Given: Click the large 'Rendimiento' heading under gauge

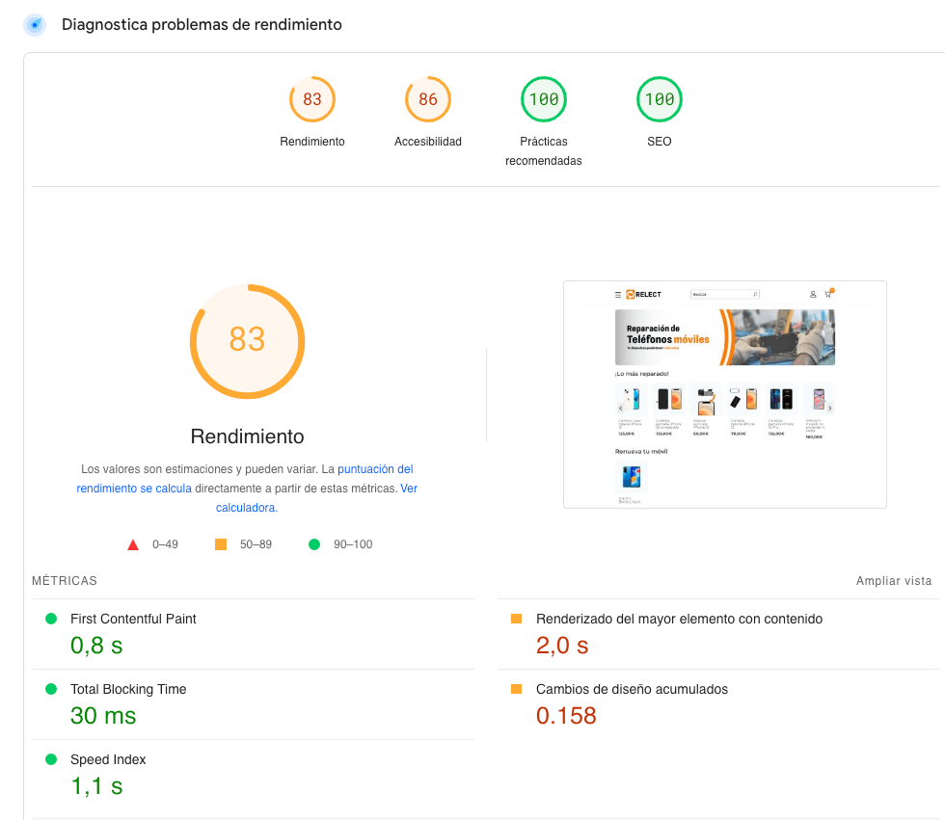Looking at the screenshot, I should pyautogui.click(x=247, y=436).
